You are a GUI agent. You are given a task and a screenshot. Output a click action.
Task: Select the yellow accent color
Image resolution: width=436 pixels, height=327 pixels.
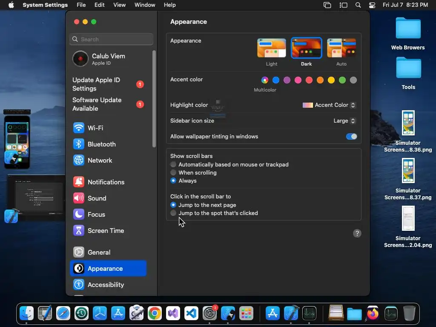331,80
